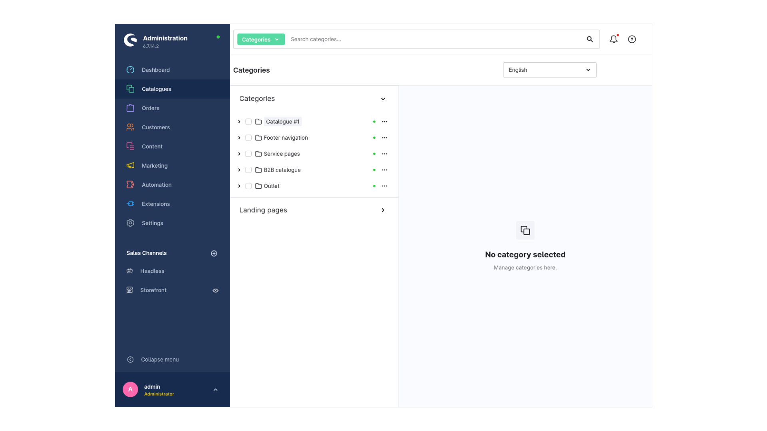
Task: Tick the Catalogue #1 checkbox
Action: pyautogui.click(x=248, y=122)
